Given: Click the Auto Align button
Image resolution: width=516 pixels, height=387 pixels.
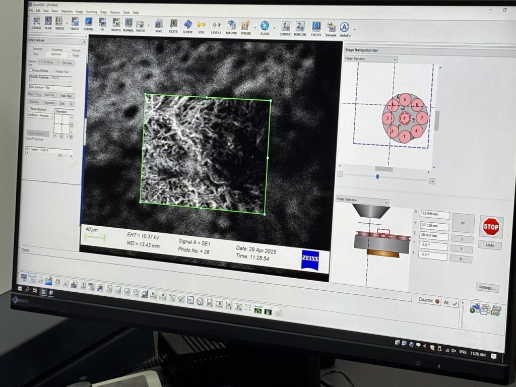Looking at the screenshot, I should tap(67, 96).
